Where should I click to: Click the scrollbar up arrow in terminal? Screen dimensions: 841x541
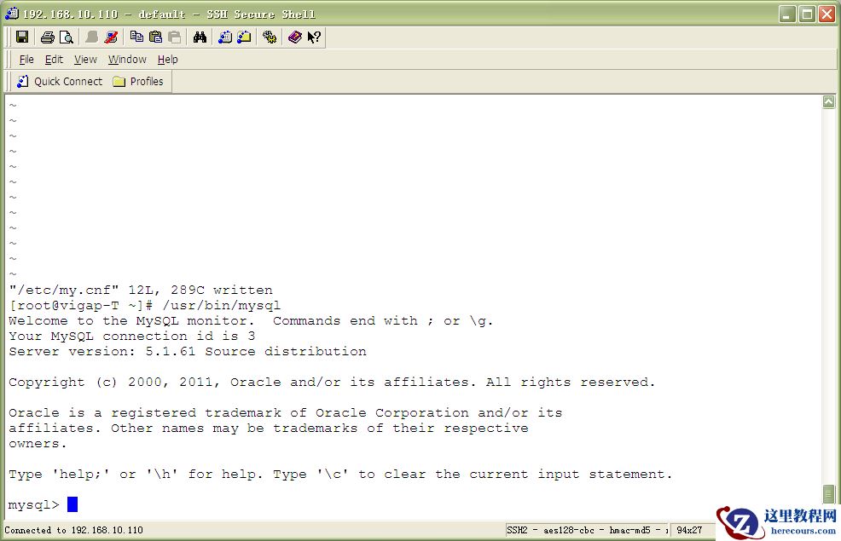click(829, 101)
